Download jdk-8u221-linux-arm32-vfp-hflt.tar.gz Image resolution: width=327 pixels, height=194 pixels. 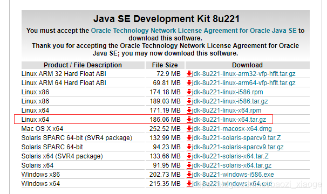(x=243, y=74)
